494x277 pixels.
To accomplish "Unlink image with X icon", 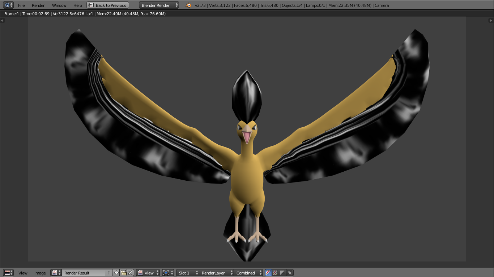I will (131, 273).
